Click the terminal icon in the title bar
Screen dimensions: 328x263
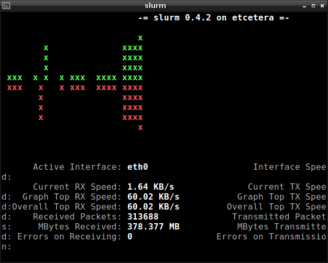(6, 6)
